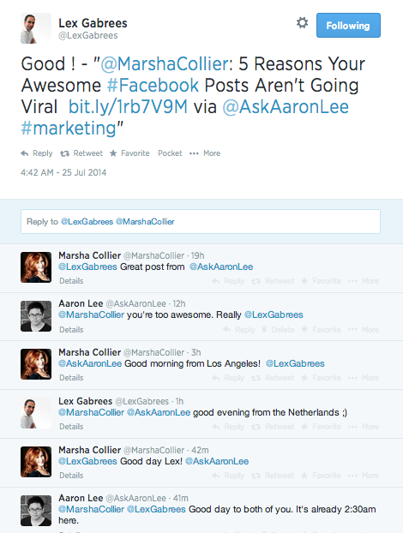The width and height of the screenshot is (403, 533).
Task: Expand Details on Aaron's 12h reply
Action: point(71,329)
